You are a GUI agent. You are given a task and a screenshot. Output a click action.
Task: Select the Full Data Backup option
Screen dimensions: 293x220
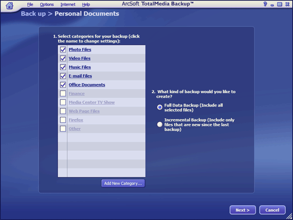coord(160,107)
